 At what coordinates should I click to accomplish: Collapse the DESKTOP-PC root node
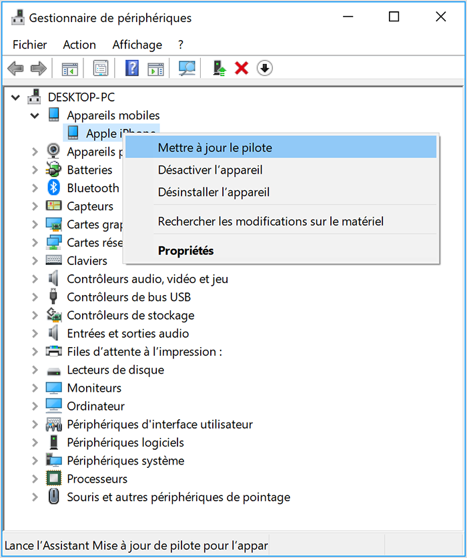[x=16, y=97]
